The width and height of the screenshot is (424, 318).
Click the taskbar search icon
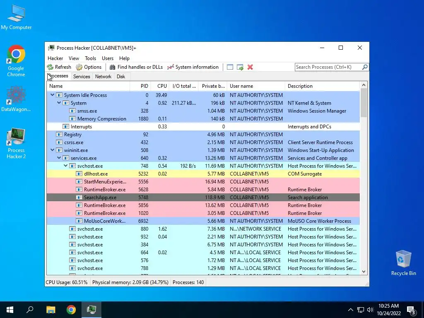pyautogui.click(x=30, y=310)
